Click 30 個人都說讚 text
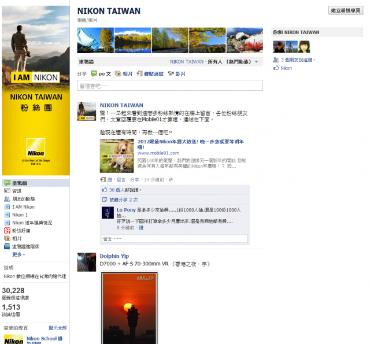Viewport: 370px width, 344px height. pyautogui.click(x=125, y=190)
